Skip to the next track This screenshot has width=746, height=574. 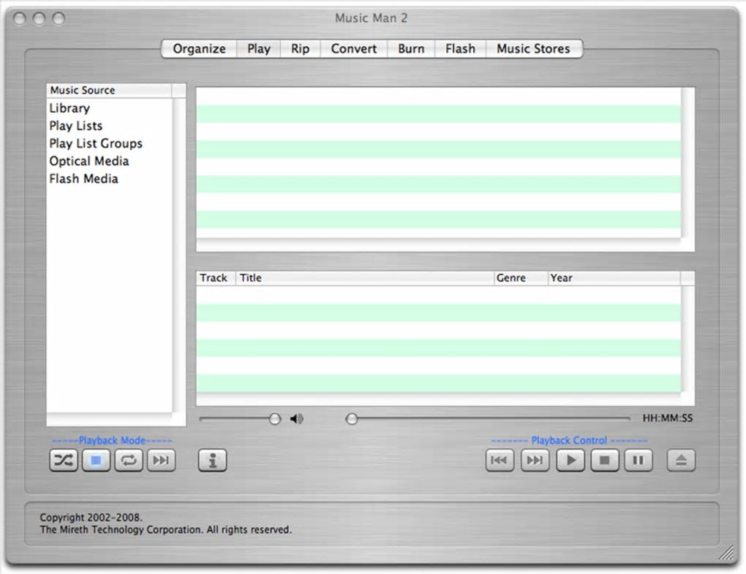[x=535, y=460]
